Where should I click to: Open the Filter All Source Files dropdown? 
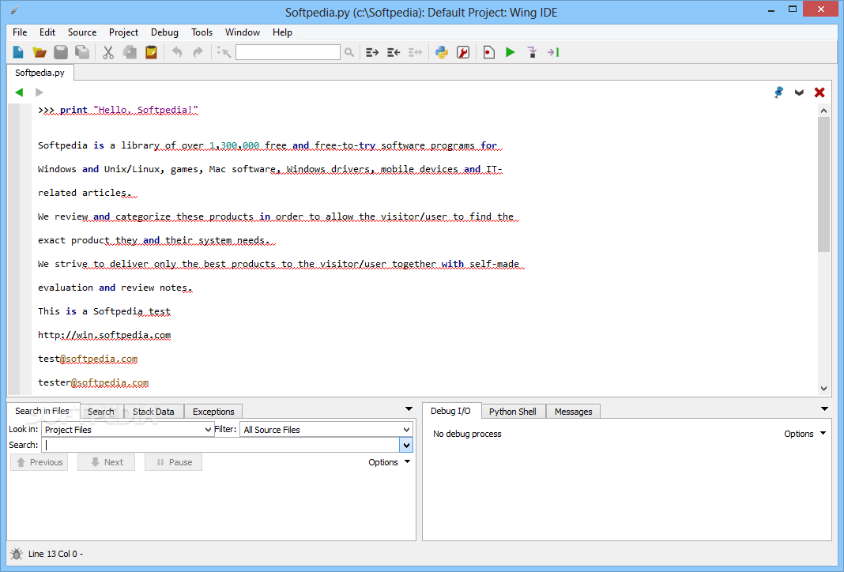tap(326, 430)
